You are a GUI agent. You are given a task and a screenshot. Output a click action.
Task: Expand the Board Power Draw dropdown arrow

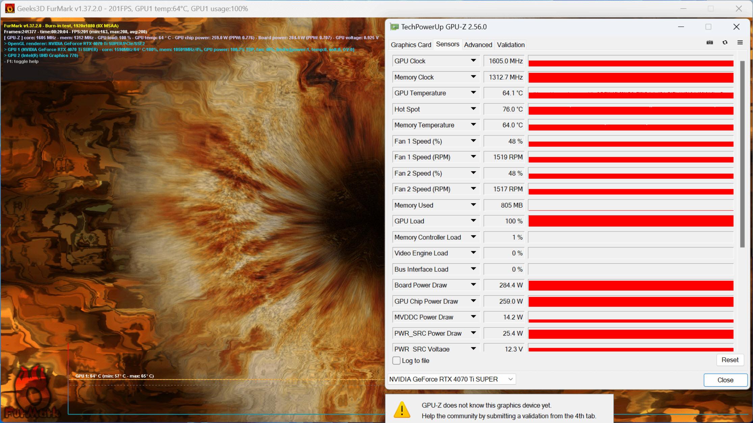pos(472,285)
